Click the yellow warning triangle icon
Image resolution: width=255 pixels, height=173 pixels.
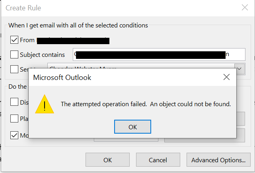45,104
